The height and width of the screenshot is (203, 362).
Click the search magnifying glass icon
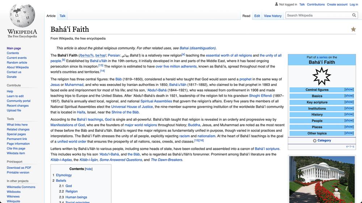(354, 16)
